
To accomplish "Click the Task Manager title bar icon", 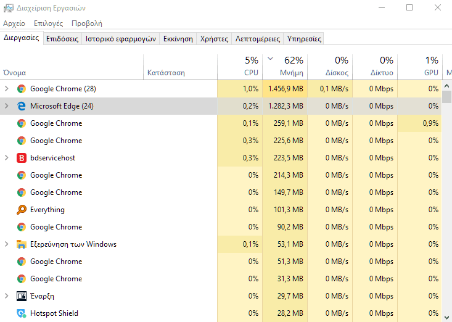I will [x=9, y=8].
